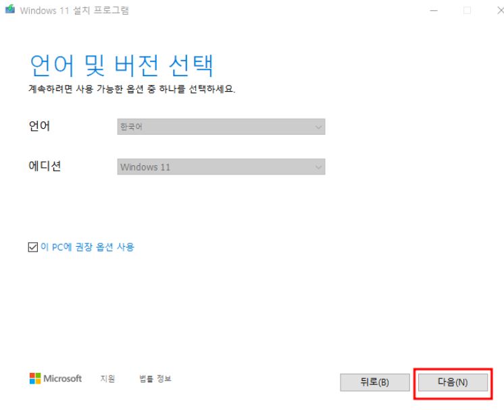Click the 뒤로(B) button
The height and width of the screenshot is (410, 504).
[375, 382]
